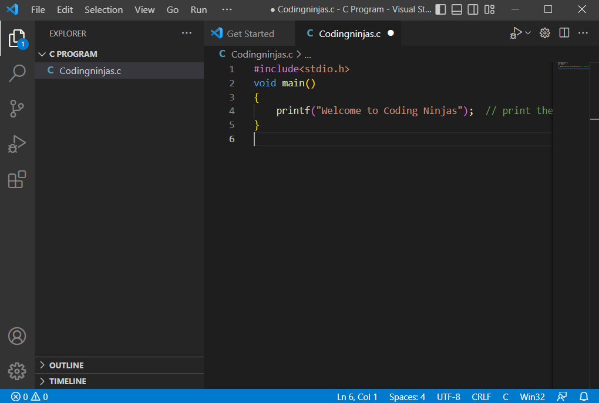Toggle the Primary Side Bar layout button

click(441, 9)
